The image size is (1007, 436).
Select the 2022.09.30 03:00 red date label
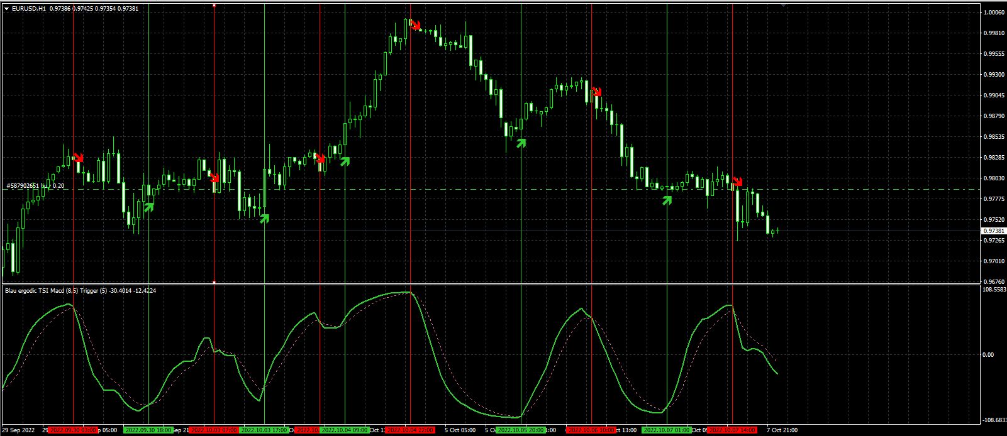[x=73, y=430]
